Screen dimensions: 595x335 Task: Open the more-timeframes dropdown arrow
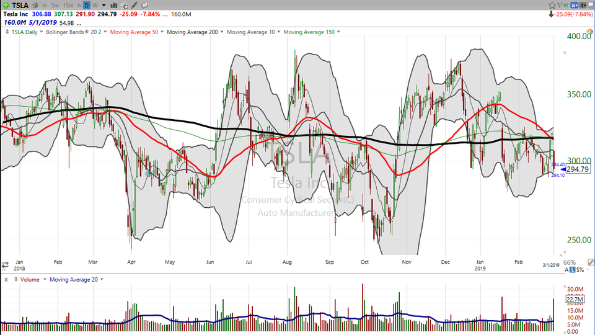[104, 6]
